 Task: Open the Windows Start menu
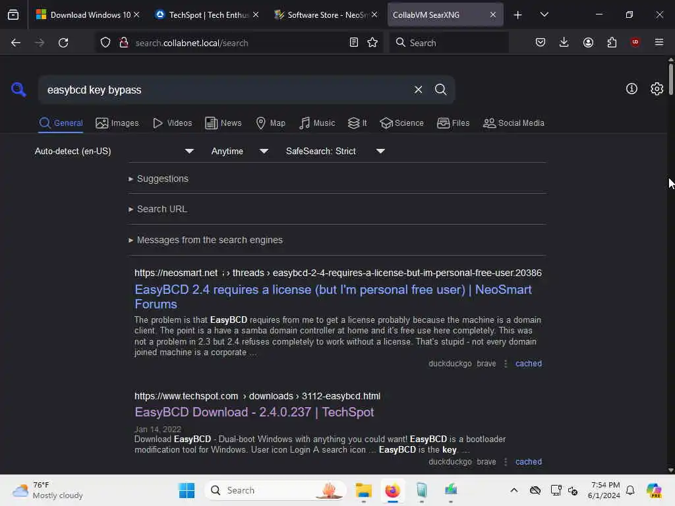[x=187, y=490]
